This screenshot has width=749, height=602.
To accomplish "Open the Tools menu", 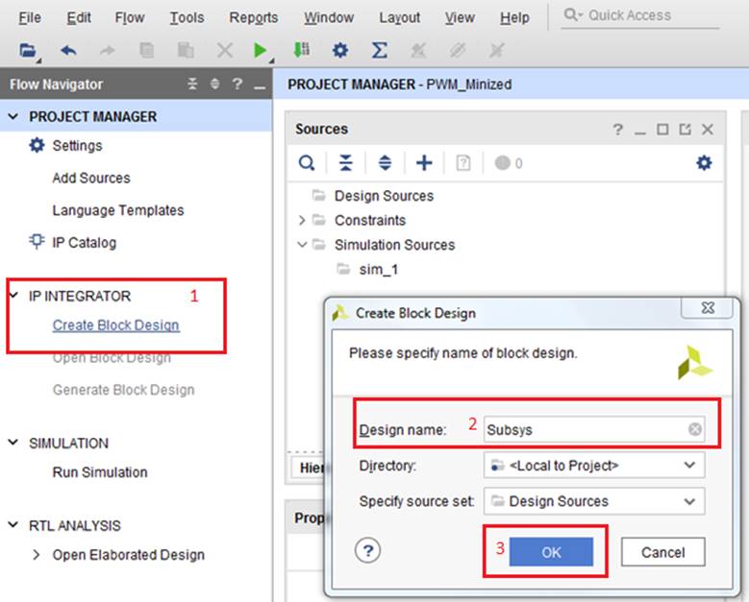I will click(x=187, y=17).
